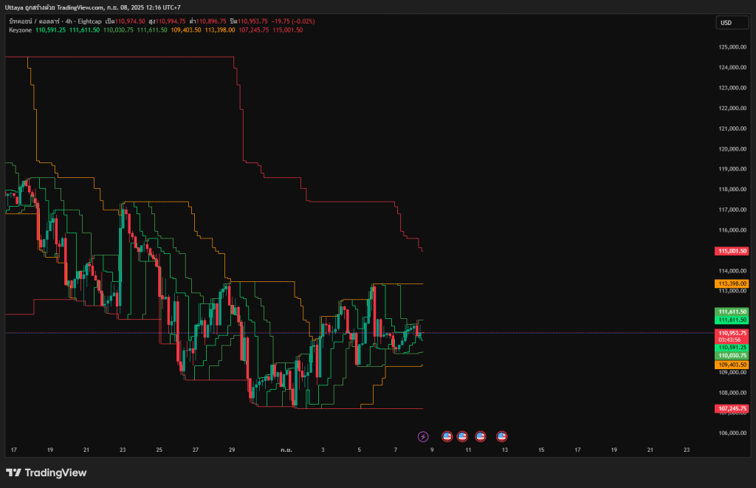Click the US flag event icon near the 11
Image resolution: width=756 pixels, height=488 pixels.
point(463,436)
